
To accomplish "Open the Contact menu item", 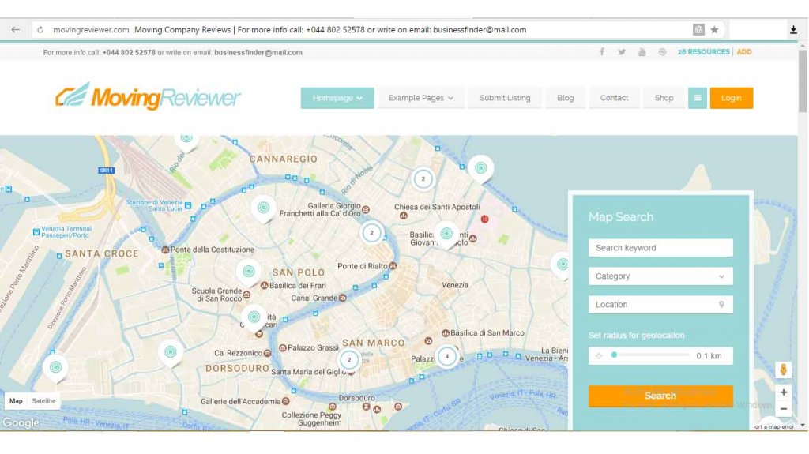I will pos(614,98).
